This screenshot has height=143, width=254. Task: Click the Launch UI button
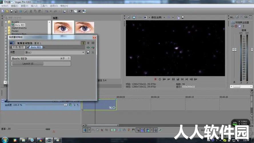click(x=28, y=63)
